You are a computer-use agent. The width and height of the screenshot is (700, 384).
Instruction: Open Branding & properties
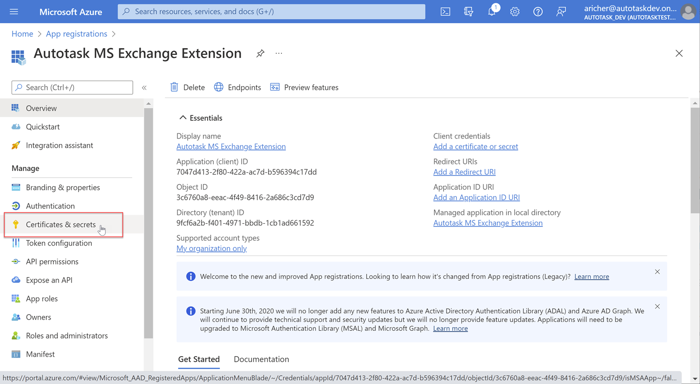pyautogui.click(x=72, y=187)
